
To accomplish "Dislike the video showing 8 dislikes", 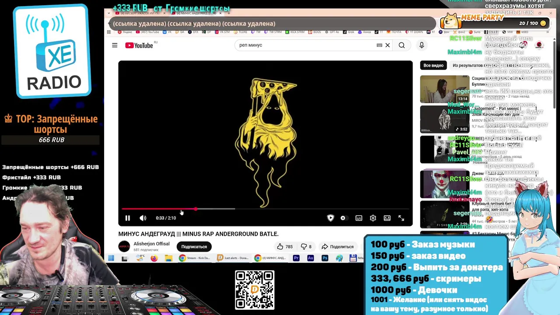I will coord(306,247).
